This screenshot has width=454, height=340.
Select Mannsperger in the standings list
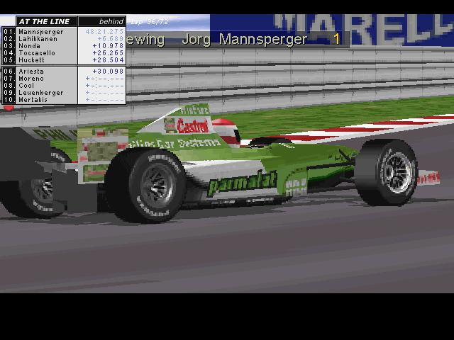(40, 32)
